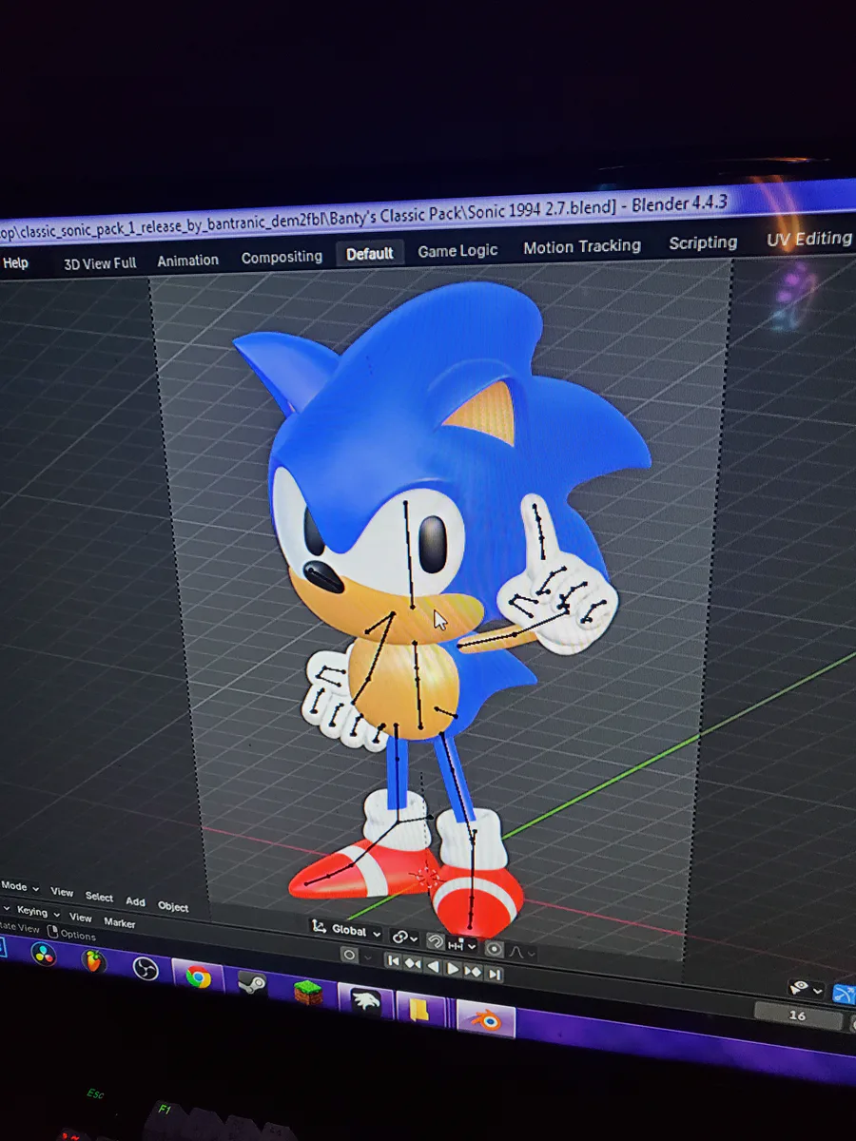Toggle the timeline auto keying record button
This screenshot has height=1141, width=856.
click(x=351, y=955)
